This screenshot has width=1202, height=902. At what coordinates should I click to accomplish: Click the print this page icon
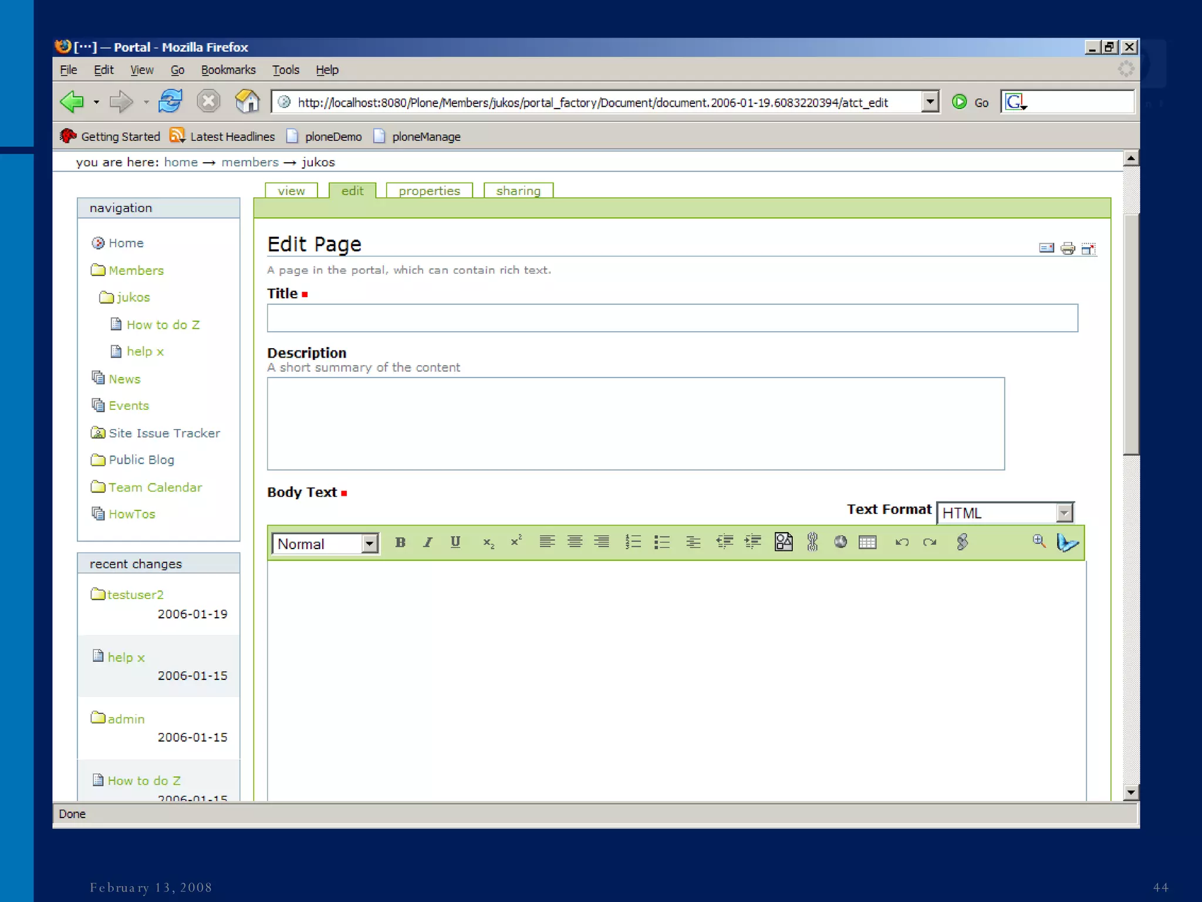[x=1068, y=248]
